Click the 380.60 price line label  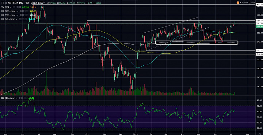click(259, 24)
